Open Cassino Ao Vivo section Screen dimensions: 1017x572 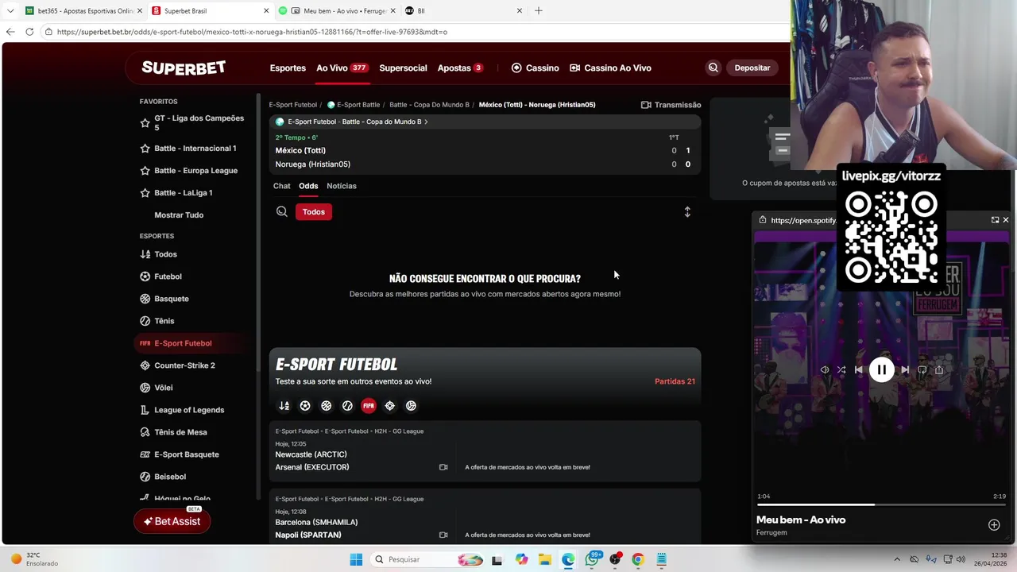coord(610,68)
